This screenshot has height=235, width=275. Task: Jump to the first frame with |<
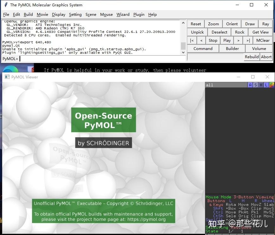(192, 40)
